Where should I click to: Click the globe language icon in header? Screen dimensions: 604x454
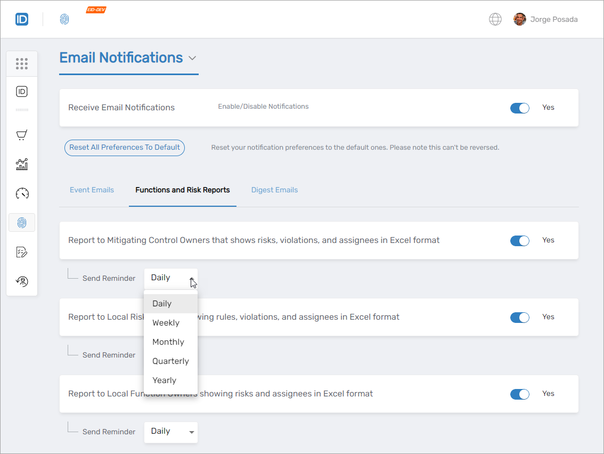495,19
